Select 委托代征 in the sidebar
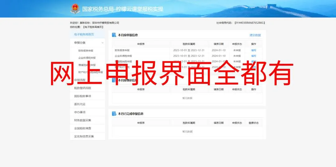The width and height of the screenshot is (336, 167). click(80, 104)
